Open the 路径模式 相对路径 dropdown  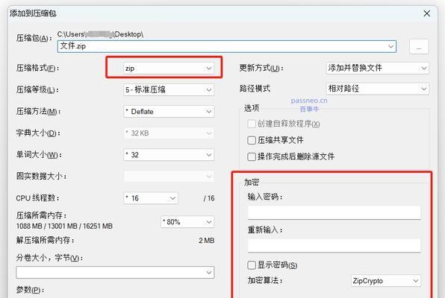click(378, 89)
